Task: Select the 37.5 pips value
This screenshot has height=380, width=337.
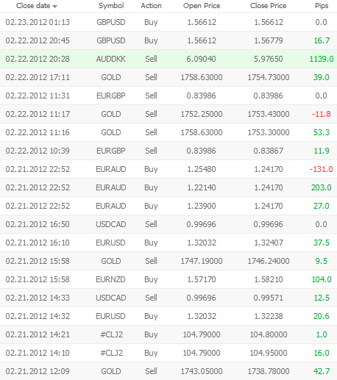Action: [x=322, y=243]
